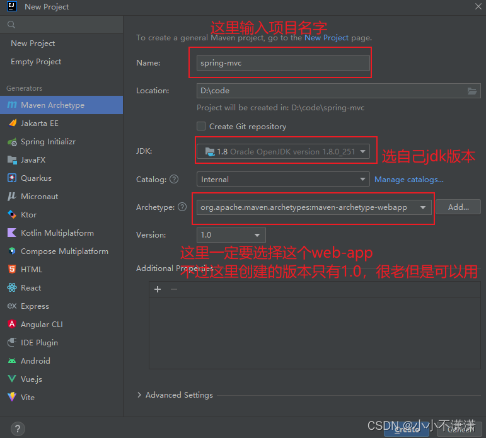Click the Add... archetype button
This screenshot has width=486, height=438.
(x=458, y=207)
